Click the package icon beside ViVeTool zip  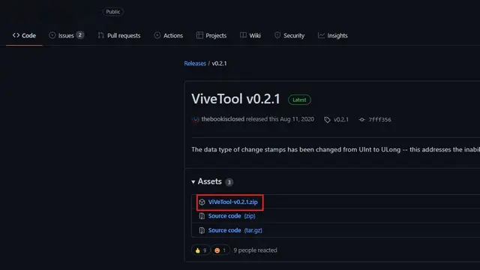coord(202,202)
